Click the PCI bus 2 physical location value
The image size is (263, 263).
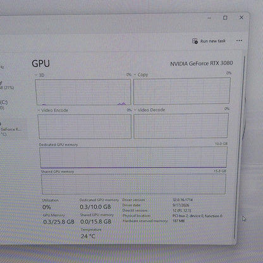tap(197, 216)
